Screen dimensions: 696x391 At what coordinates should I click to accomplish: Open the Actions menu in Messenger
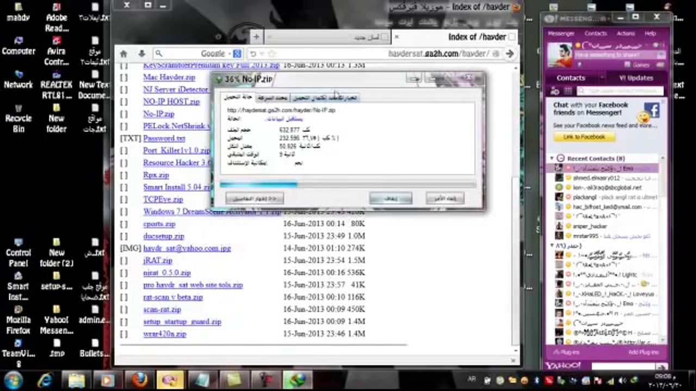pyautogui.click(x=625, y=33)
